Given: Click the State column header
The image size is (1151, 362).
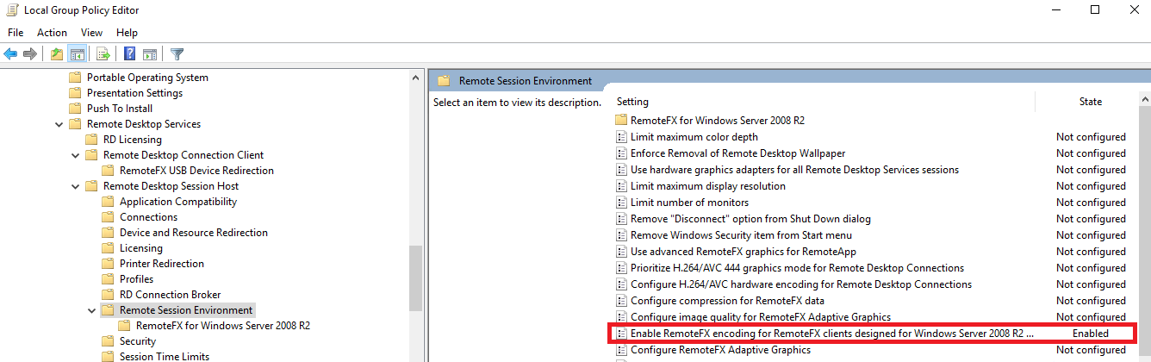Looking at the screenshot, I should [1090, 102].
